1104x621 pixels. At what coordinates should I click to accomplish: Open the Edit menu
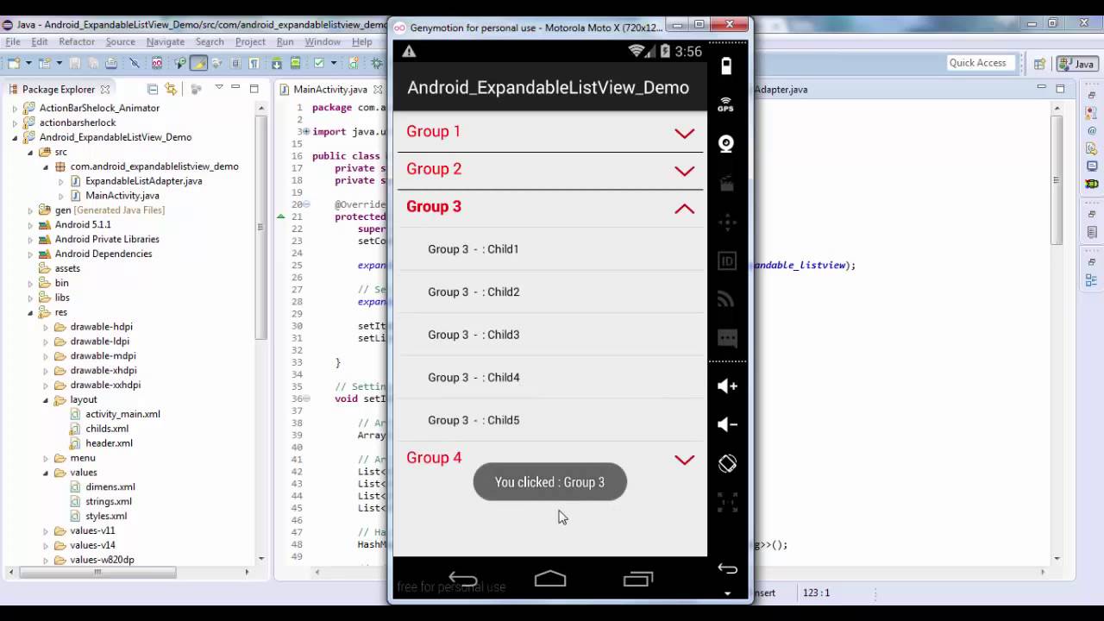click(x=40, y=41)
